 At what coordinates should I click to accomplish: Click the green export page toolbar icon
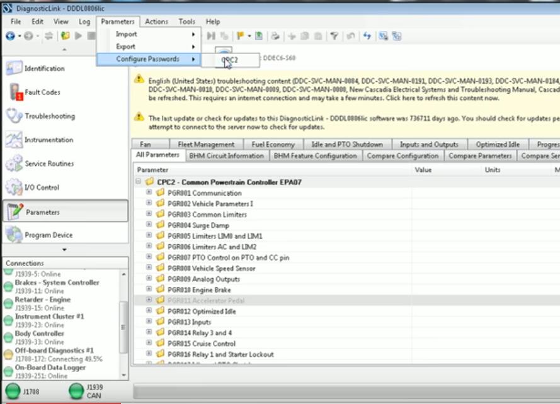click(x=259, y=36)
